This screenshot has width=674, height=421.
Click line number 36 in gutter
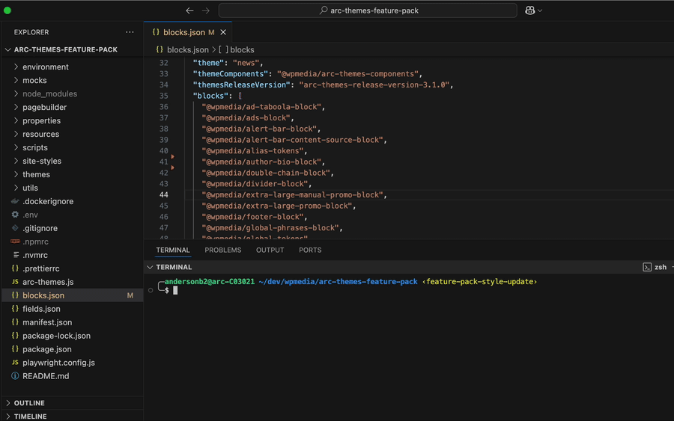[x=164, y=107]
